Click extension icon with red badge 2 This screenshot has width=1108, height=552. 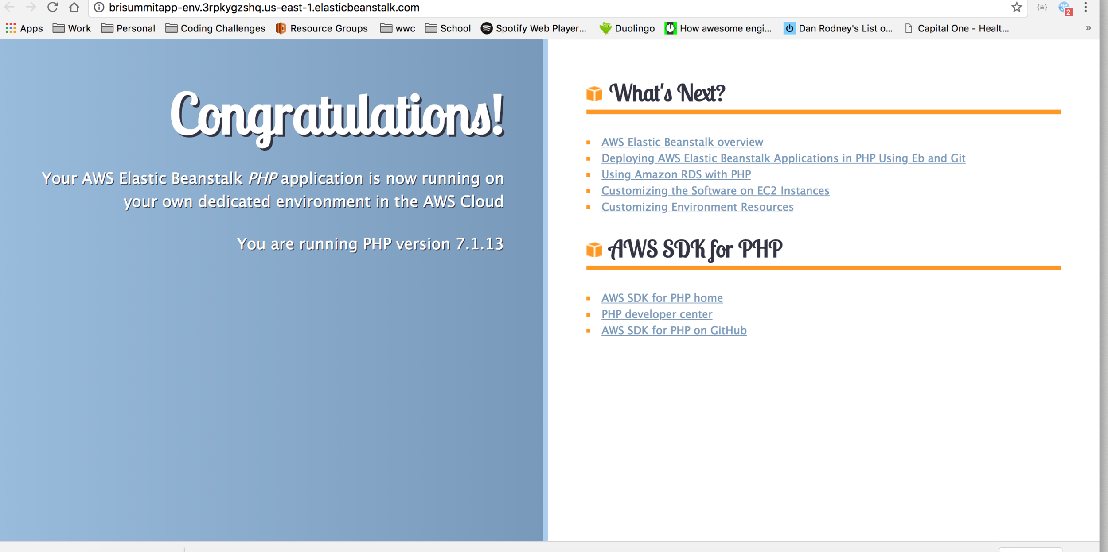tap(1065, 8)
